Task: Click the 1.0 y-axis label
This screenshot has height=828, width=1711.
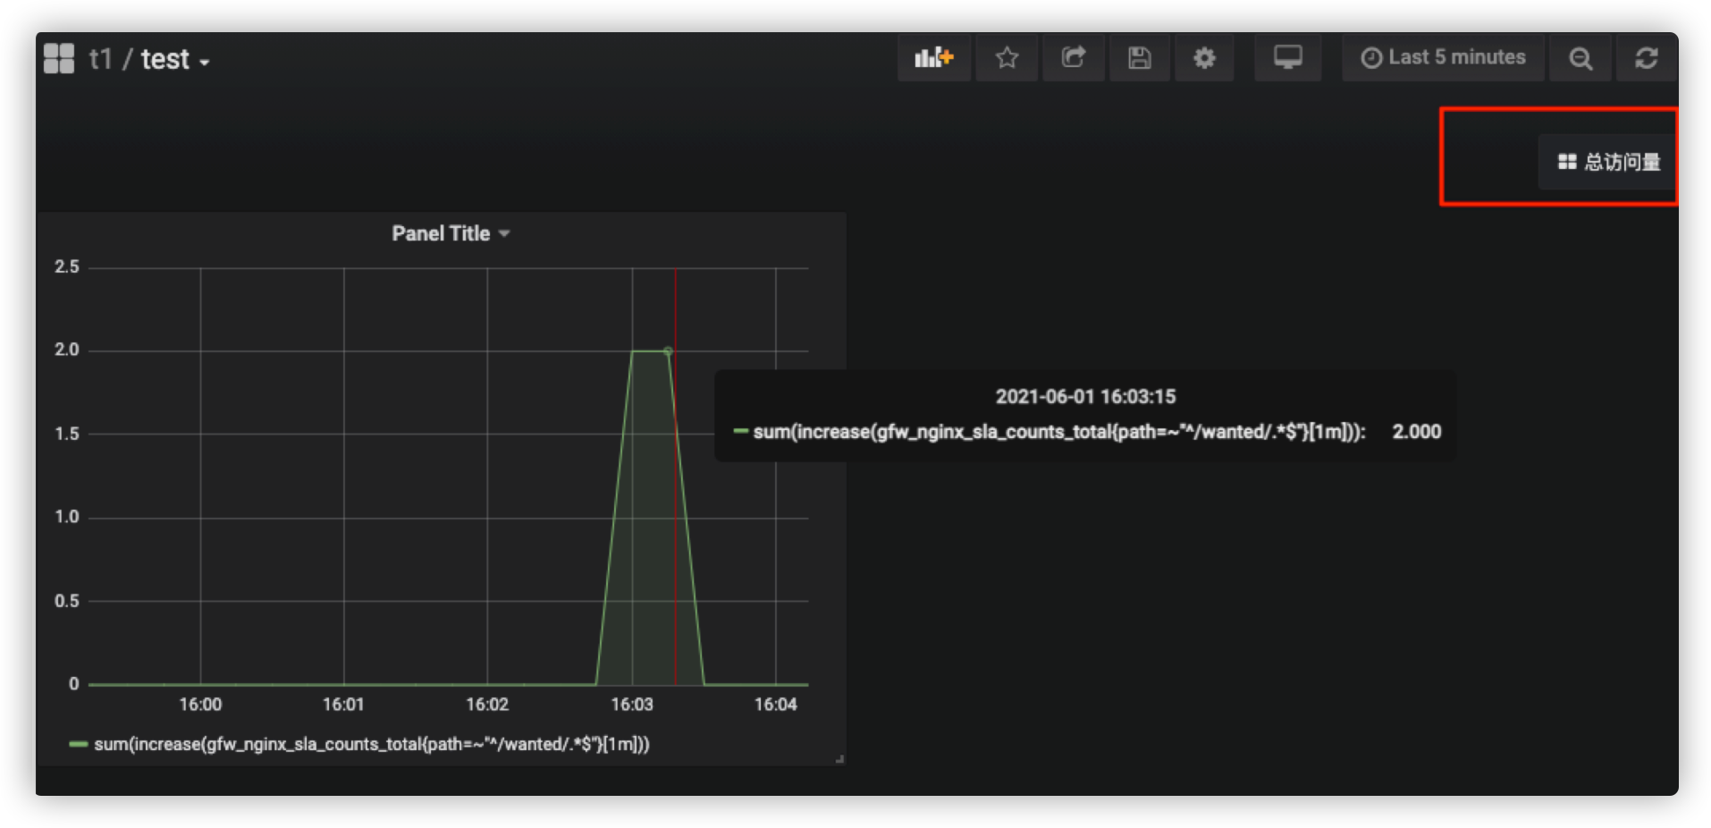Action: (x=67, y=517)
